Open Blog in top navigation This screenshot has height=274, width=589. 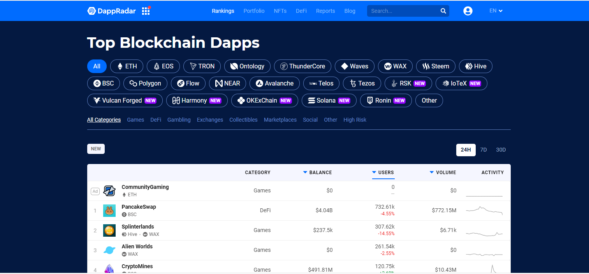[x=350, y=11]
